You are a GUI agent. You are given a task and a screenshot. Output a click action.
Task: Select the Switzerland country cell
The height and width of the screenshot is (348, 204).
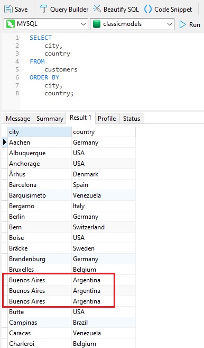[x=104, y=227]
